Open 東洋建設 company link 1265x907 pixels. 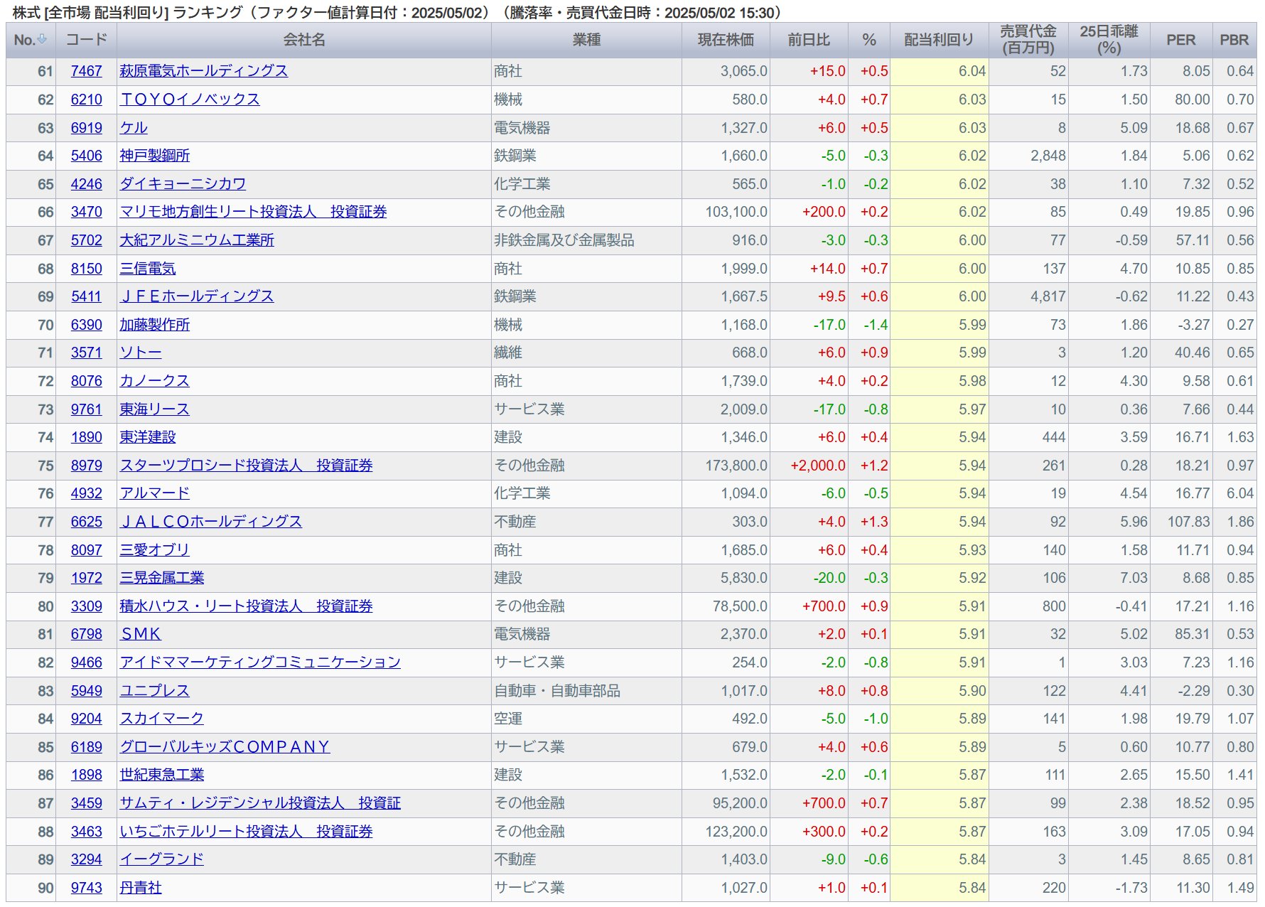coord(148,437)
